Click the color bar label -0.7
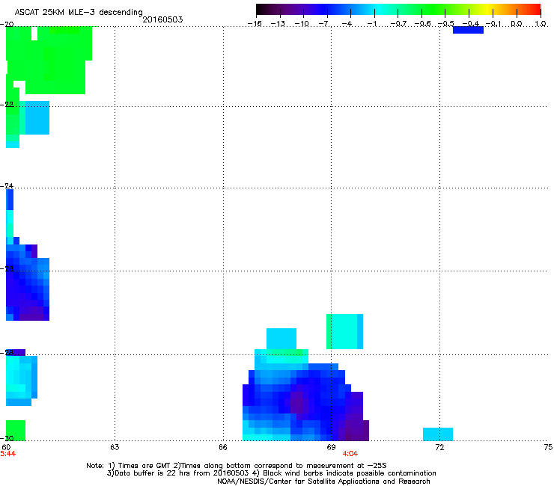The image size is (554, 486). point(398,24)
